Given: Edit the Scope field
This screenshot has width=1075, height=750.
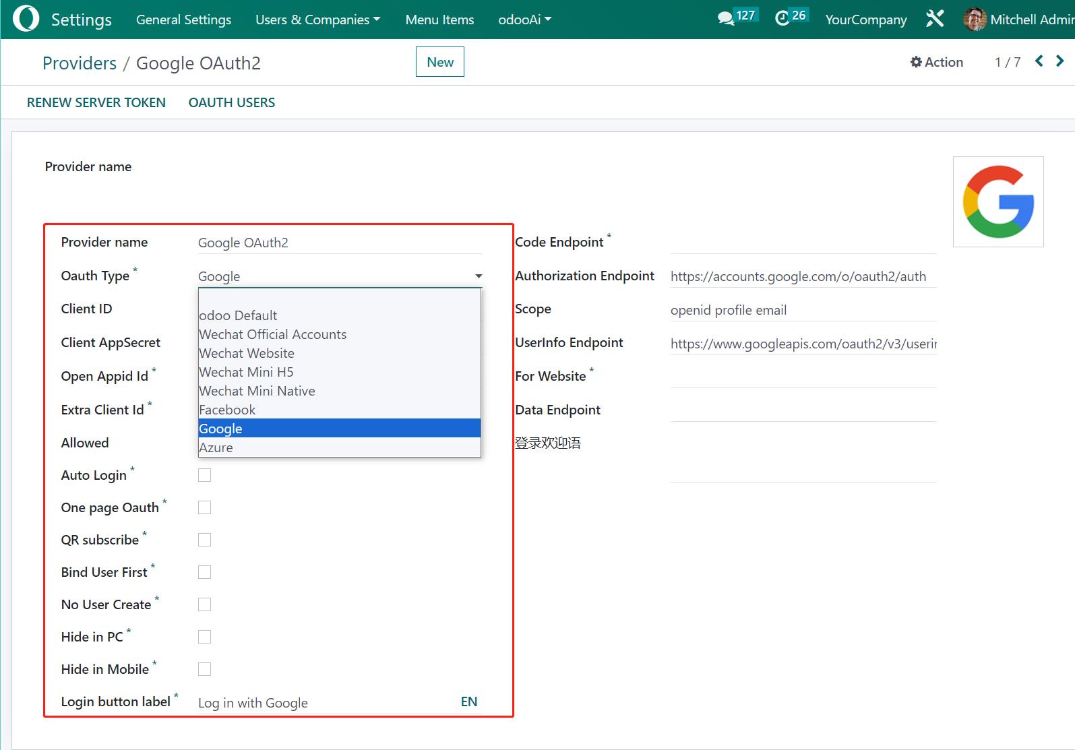Looking at the screenshot, I should (803, 310).
